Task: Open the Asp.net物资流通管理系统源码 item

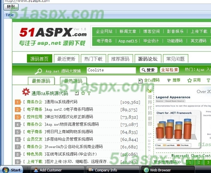Action: (72, 124)
